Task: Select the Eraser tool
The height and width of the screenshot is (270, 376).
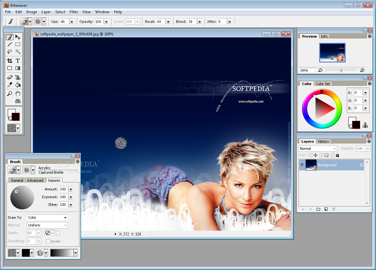Action: [10, 77]
